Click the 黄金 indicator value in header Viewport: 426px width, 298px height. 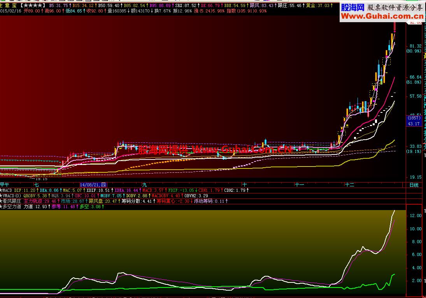click(x=317, y=5)
